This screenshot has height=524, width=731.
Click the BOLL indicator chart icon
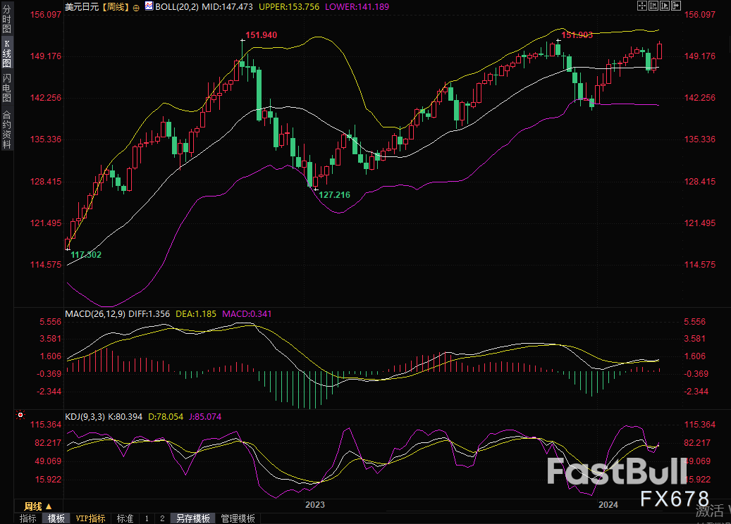click(148, 6)
